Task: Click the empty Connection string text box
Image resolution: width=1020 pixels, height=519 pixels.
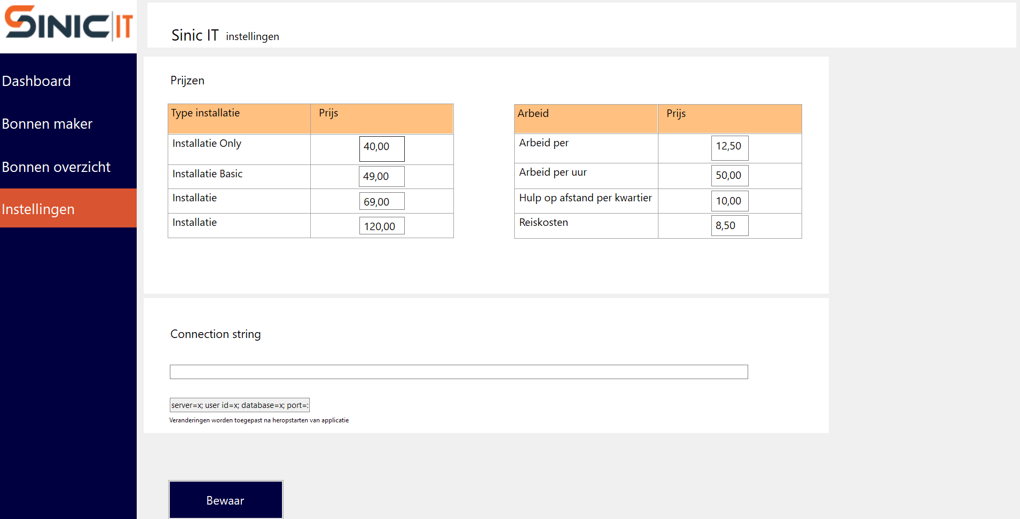Action: tap(458, 372)
